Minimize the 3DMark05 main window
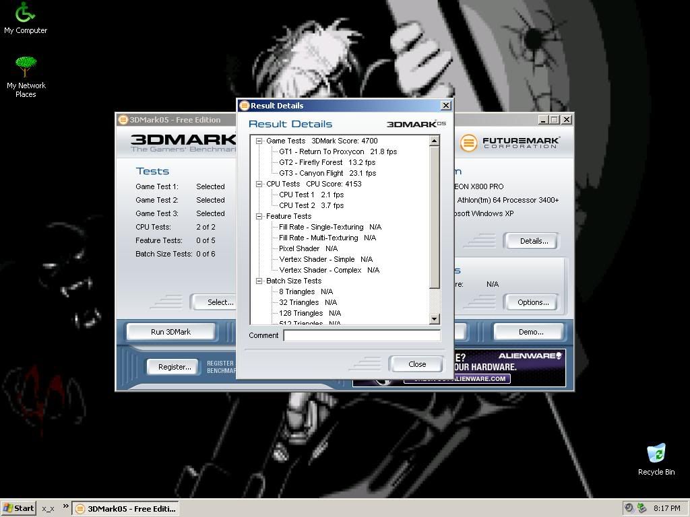The image size is (690, 517). (544, 120)
